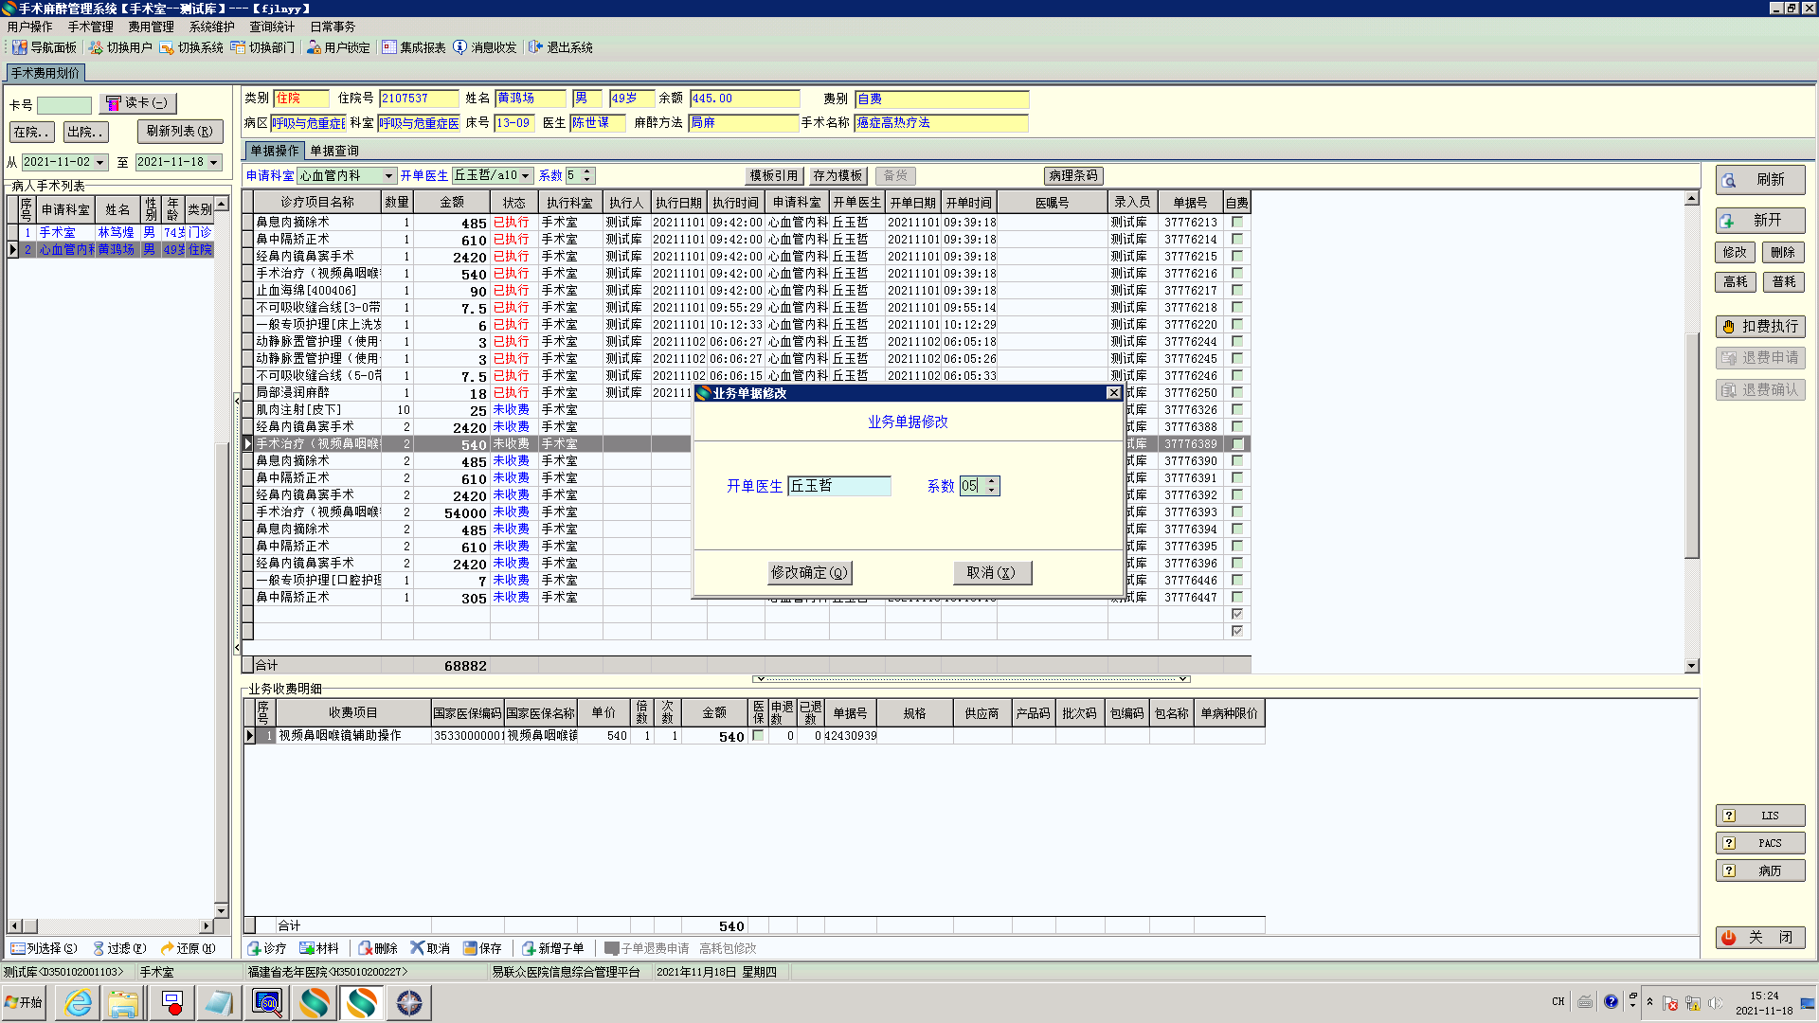The image size is (1819, 1023).
Task: Toggle the 医保 checkbox in fee detail row
Action: (758, 736)
